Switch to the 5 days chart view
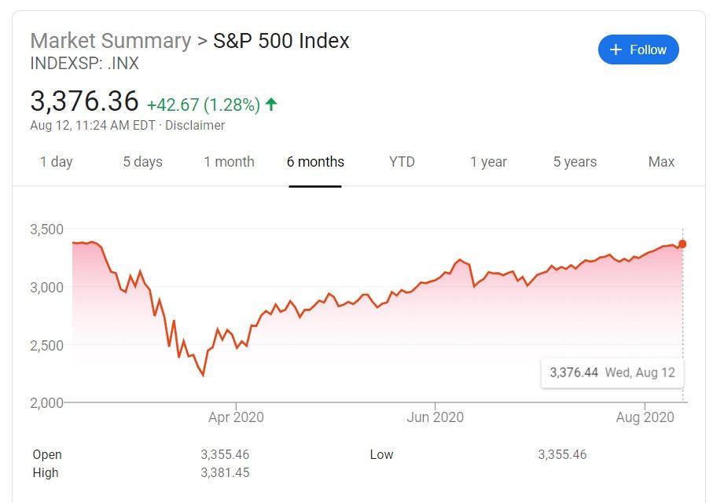Image resolution: width=724 pixels, height=503 pixels. [142, 162]
